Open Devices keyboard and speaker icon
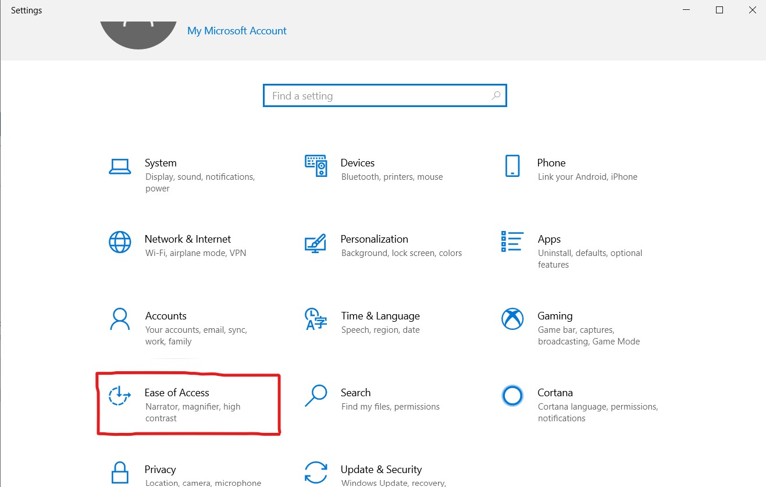Viewport: 766px width, 487px height. click(x=316, y=166)
